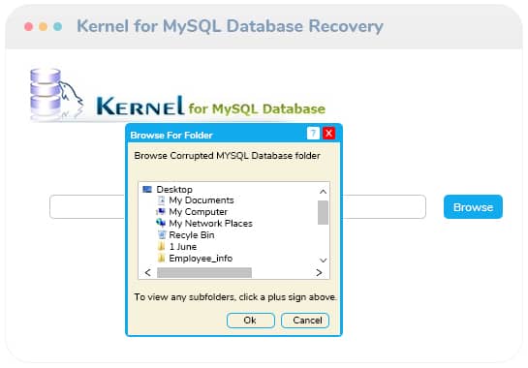The height and width of the screenshot is (368, 528).
Task: Click the 1 June folder icon
Action: pos(162,246)
